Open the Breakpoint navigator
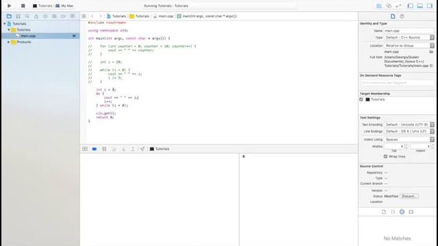 tap(64, 16)
